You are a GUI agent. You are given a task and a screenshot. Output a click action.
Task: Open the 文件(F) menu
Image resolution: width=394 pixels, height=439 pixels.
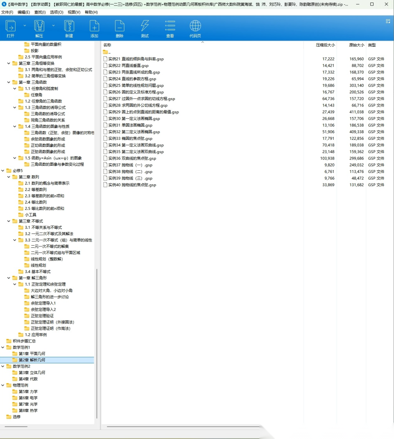coord(7,12)
